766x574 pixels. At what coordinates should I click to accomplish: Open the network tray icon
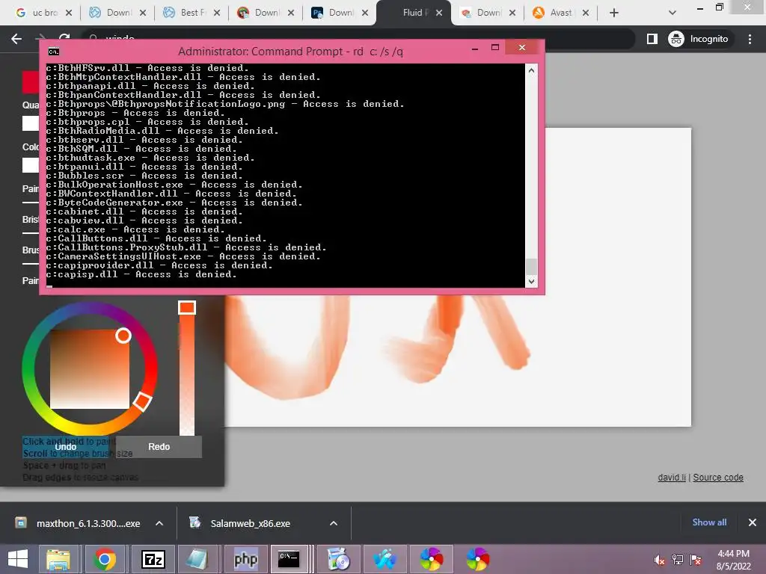point(678,559)
